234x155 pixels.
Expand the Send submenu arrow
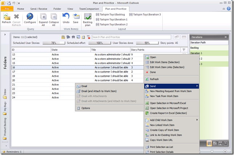[x=197, y=86]
